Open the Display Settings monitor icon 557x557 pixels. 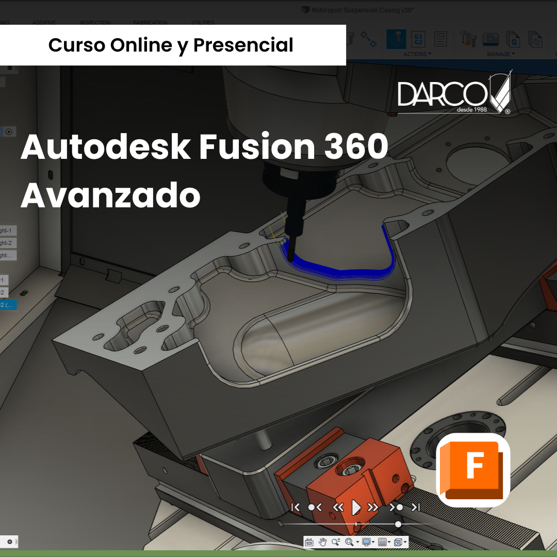366,542
